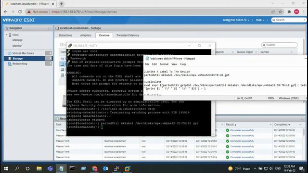Open Vendor column dropdown
Image resolution: width=308 pixels, height=173 pixels.
click(292, 52)
